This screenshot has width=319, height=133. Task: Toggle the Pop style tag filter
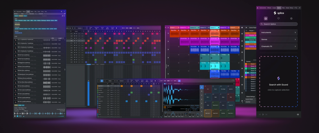(x=16, y=20)
